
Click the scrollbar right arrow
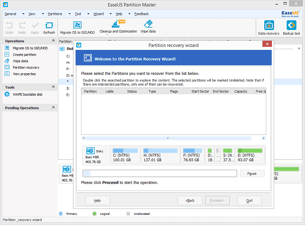pyautogui.click(x=263, y=138)
